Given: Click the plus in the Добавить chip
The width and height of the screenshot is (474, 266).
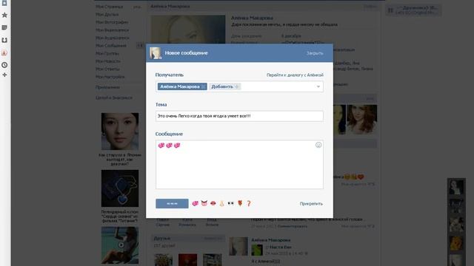Looking at the screenshot, I should point(237,86).
